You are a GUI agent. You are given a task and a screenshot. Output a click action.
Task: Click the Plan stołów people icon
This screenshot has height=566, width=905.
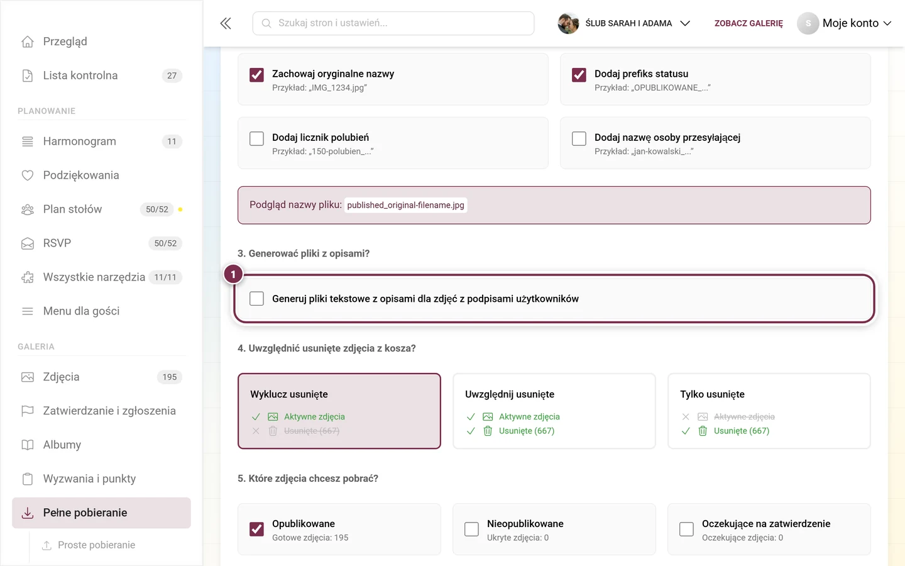click(x=28, y=209)
